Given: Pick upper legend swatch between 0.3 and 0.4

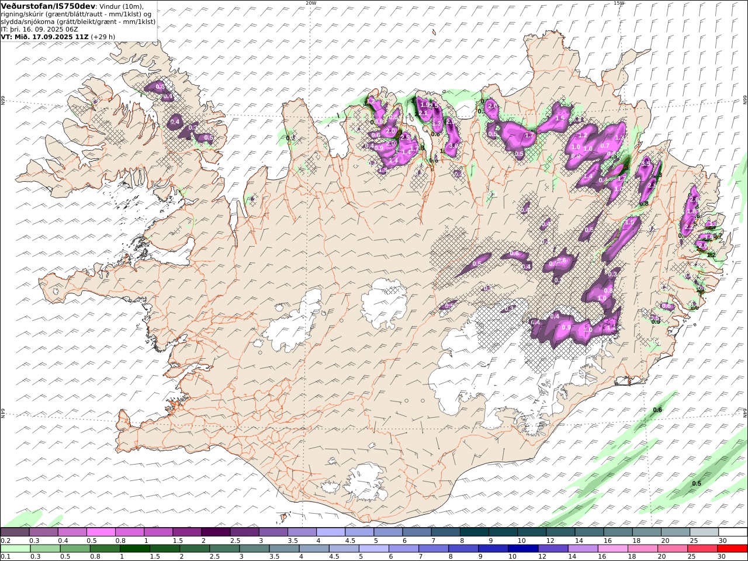Looking at the screenshot, I should 43,532.
